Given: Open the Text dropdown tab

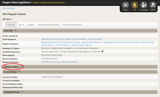Looking at the screenshot, I should [21, 25].
